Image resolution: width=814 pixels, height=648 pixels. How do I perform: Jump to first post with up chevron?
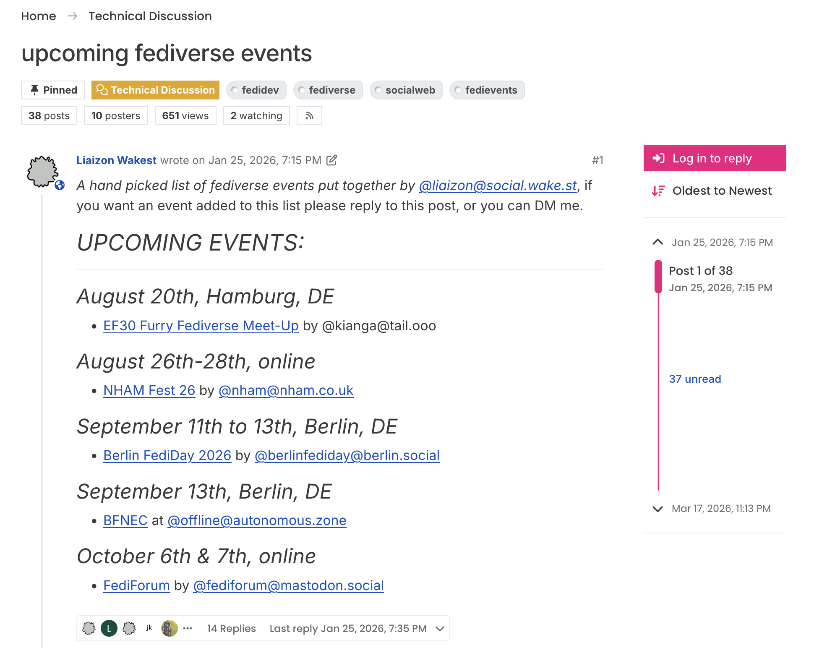(x=657, y=242)
